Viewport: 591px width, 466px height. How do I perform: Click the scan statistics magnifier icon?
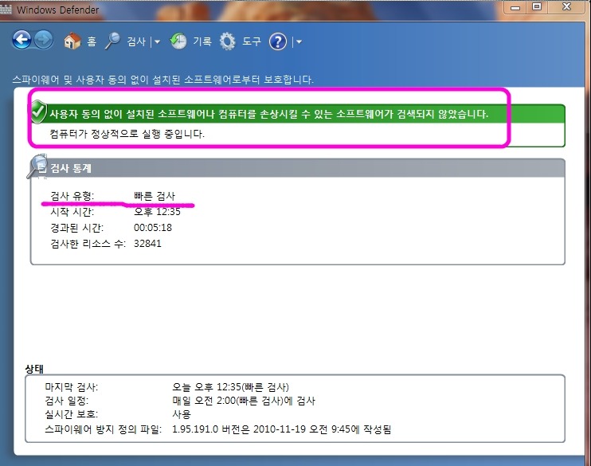[37, 166]
